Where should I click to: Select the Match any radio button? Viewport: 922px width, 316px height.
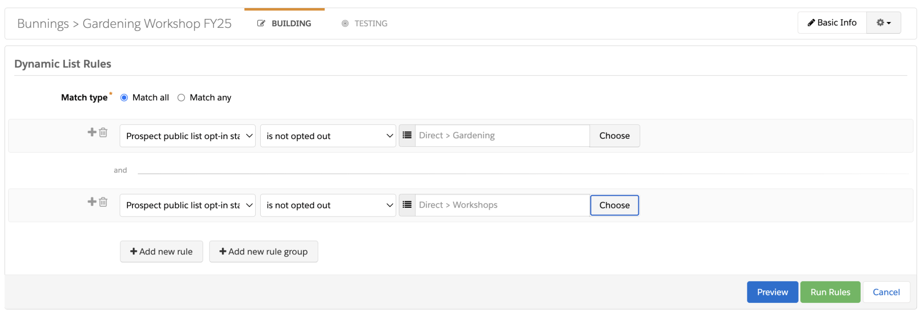(181, 98)
